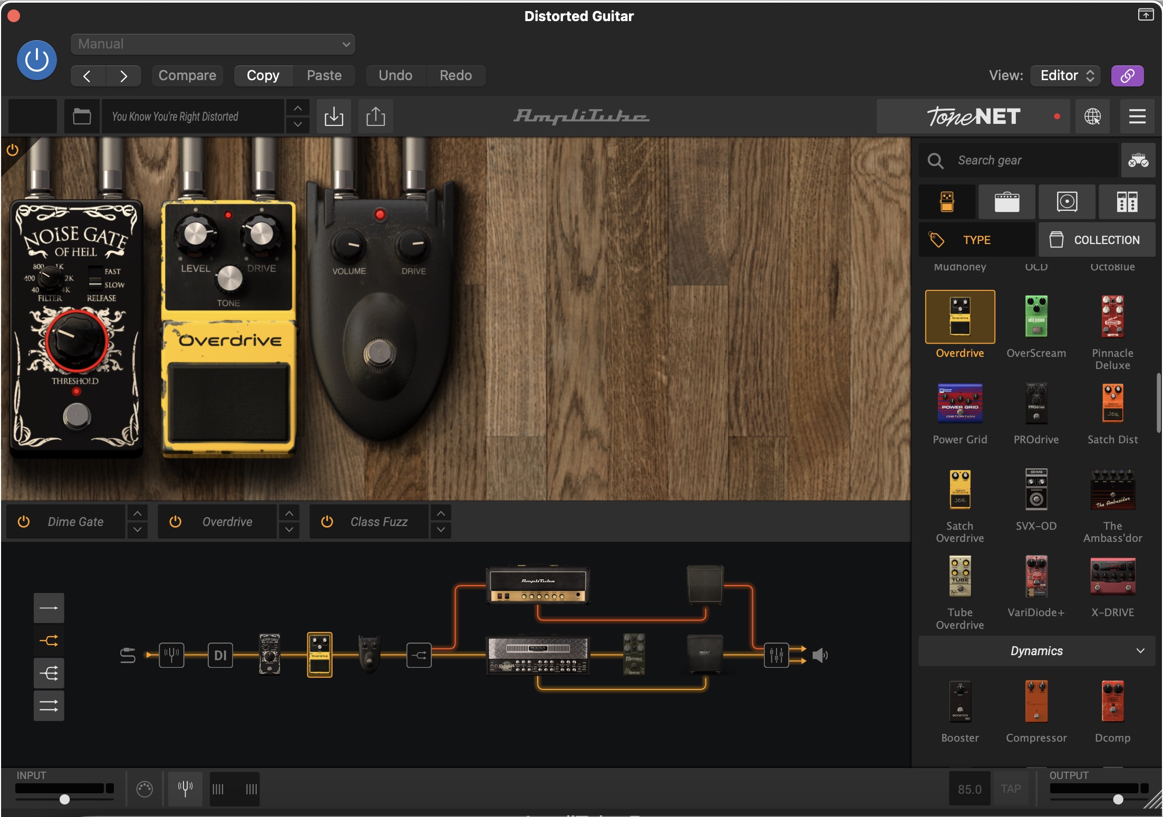The height and width of the screenshot is (817, 1163).
Task: Toggle the stomp section power icon
Action: (x=13, y=150)
